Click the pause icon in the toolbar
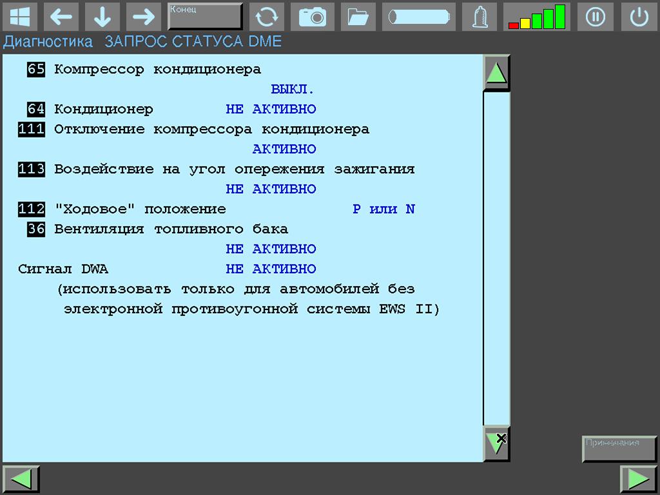The width and height of the screenshot is (660, 495). click(x=595, y=17)
